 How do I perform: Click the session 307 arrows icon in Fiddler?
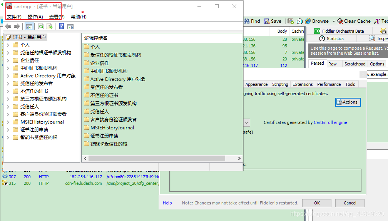coord(5,177)
